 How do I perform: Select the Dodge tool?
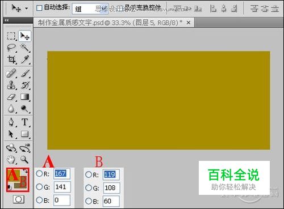[x=25, y=109]
